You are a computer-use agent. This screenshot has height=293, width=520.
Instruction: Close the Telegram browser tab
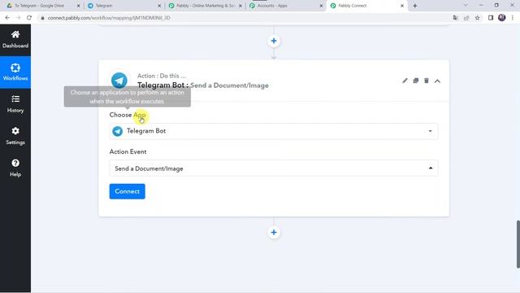[x=159, y=6]
